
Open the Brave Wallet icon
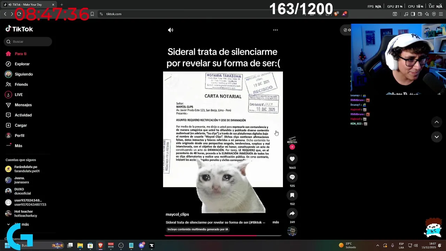coord(420,14)
